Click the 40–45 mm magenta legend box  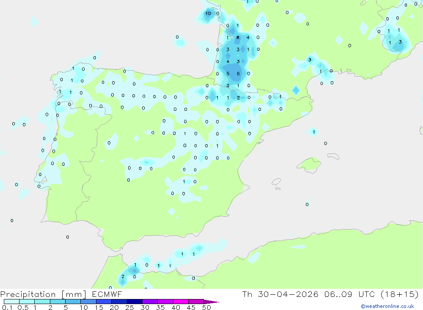click(181, 302)
